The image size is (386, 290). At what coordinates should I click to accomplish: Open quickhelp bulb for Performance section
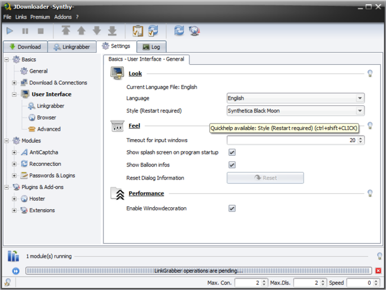pos(370,193)
